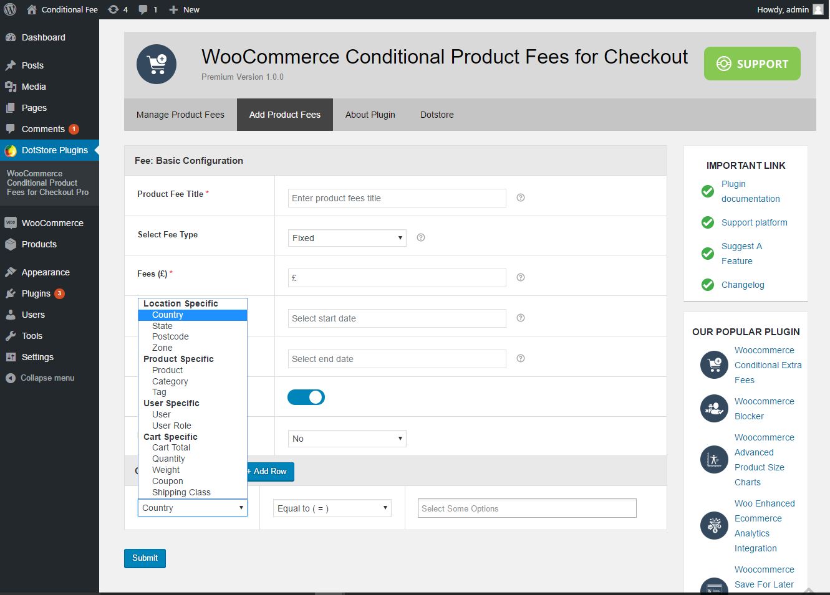Viewport: 830px width, 595px height.
Task: Click the help icon beside start date
Action: coord(521,318)
